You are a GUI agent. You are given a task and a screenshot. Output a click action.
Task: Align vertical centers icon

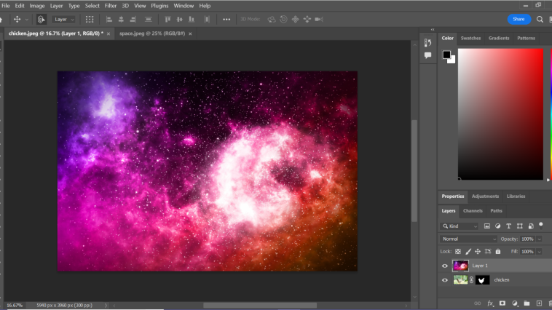coord(180,20)
